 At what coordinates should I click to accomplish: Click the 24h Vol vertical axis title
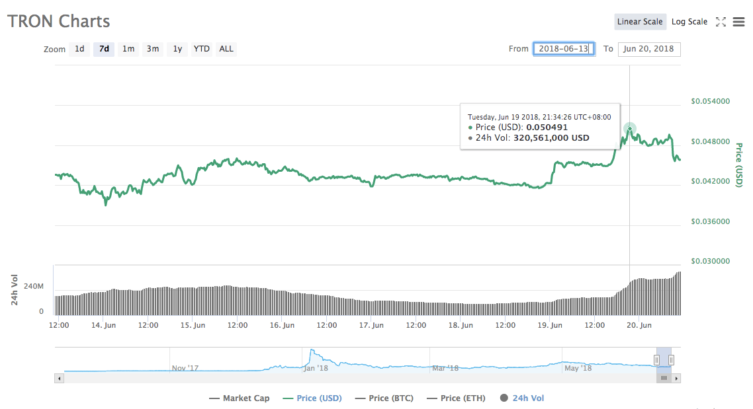tap(15, 290)
